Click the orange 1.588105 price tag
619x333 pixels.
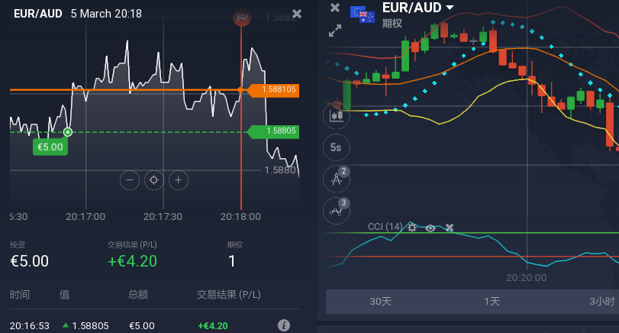click(x=273, y=90)
